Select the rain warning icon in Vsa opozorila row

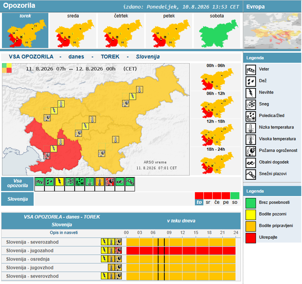point(49,182)
